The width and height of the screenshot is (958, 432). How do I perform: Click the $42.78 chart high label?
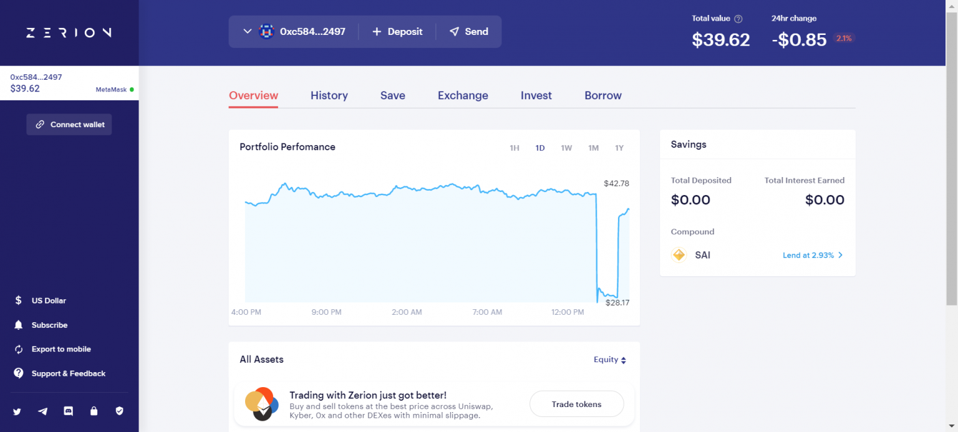(616, 183)
